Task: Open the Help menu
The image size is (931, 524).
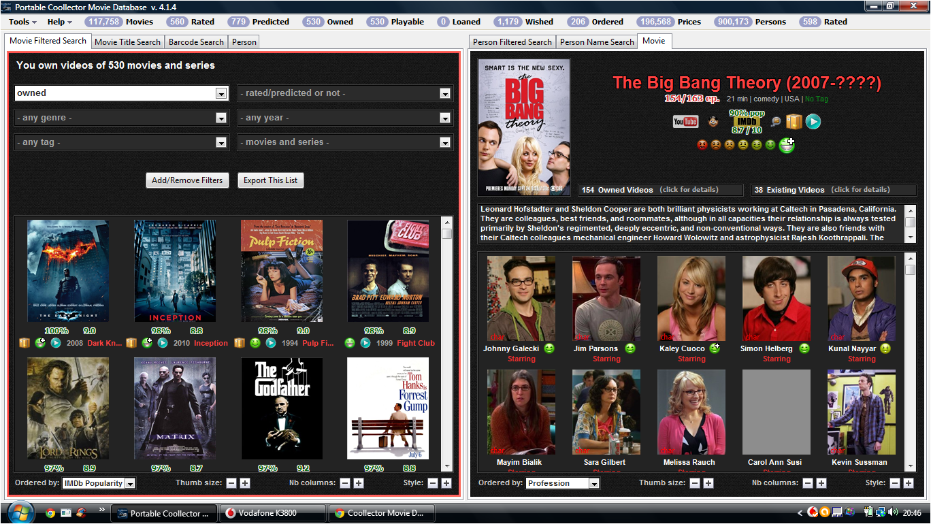Action: coord(59,22)
